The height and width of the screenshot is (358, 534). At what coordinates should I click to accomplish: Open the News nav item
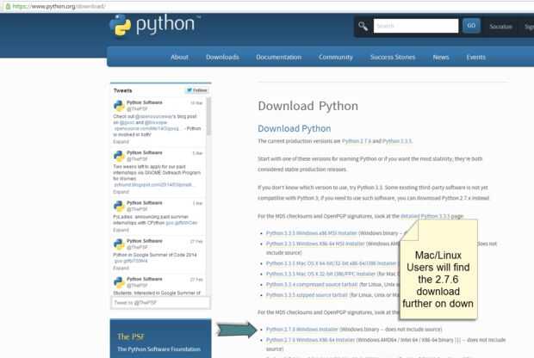[441, 57]
